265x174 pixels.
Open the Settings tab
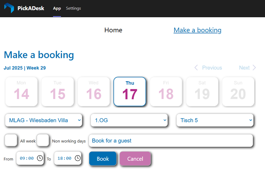point(73,8)
